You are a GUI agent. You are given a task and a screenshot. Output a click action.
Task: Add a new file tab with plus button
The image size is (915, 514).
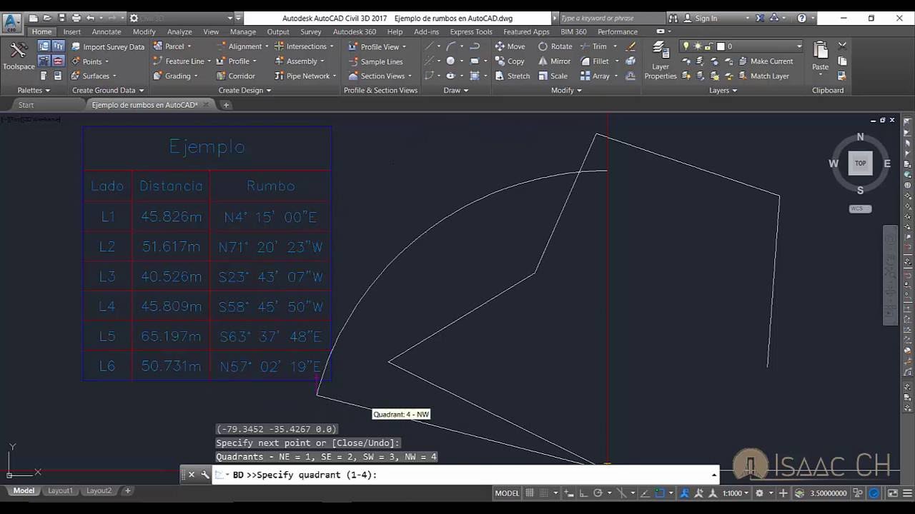point(226,105)
